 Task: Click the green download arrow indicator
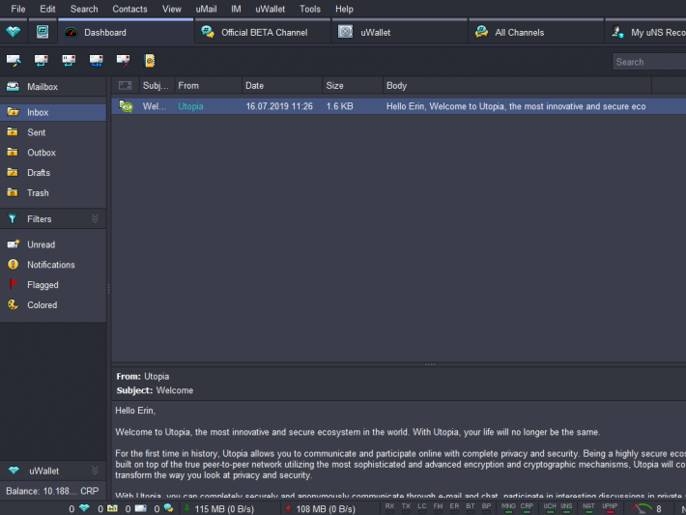pyautogui.click(x=186, y=508)
